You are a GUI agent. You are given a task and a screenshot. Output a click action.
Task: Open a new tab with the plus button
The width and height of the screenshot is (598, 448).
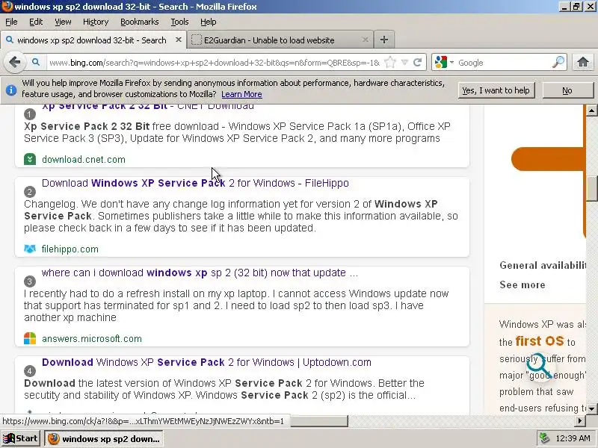384,40
